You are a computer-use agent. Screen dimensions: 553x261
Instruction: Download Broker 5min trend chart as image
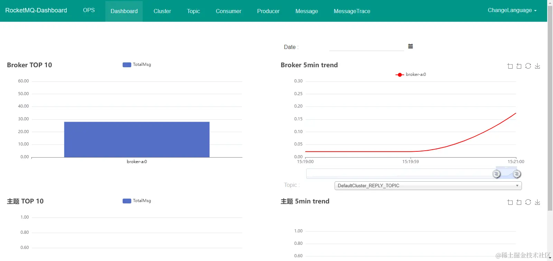[x=537, y=66]
